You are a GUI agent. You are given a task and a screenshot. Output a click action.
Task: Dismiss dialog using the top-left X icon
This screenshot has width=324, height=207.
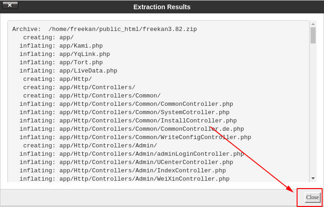click(10, 6)
